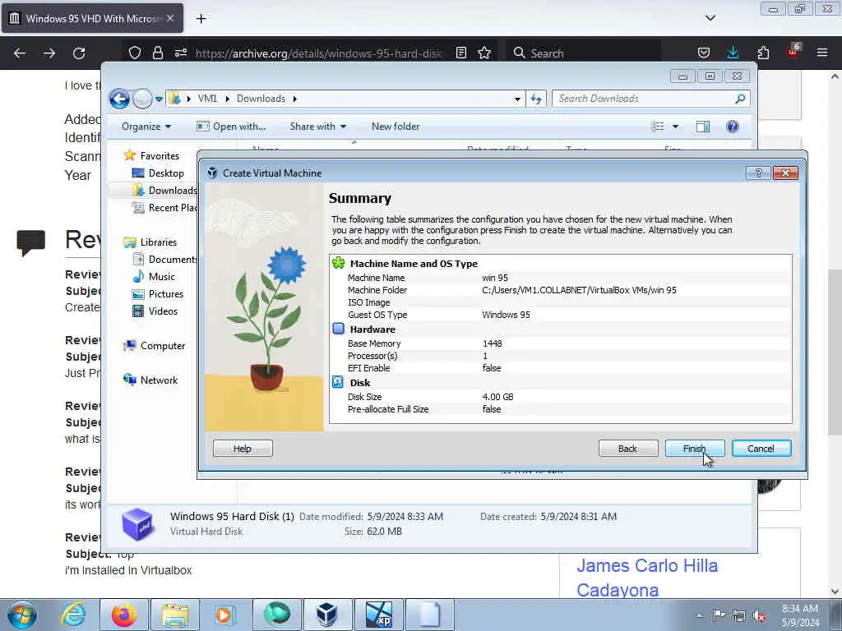Click the Explorer help icon

point(733,126)
